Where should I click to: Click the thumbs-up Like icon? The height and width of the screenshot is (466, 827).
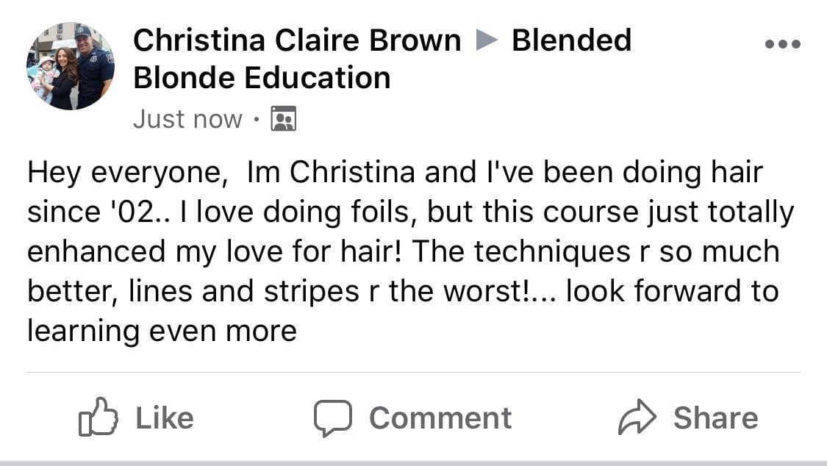[x=98, y=417]
